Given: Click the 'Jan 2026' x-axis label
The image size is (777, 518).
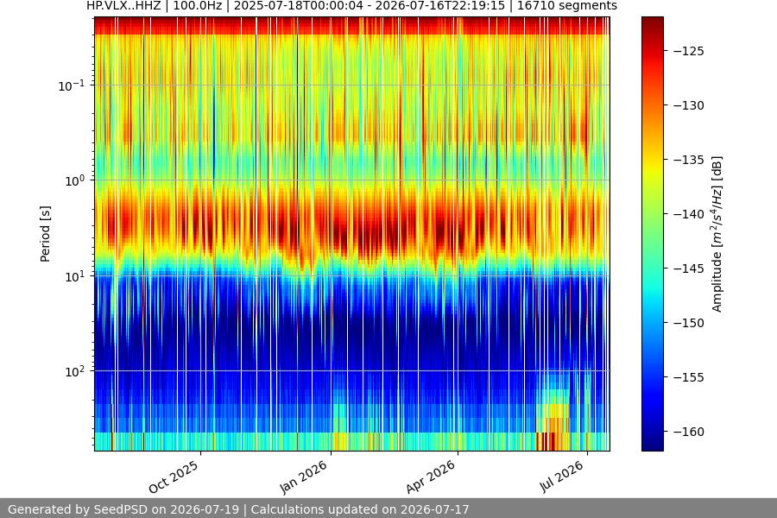Looking at the screenshot, I should pos(303,477).
